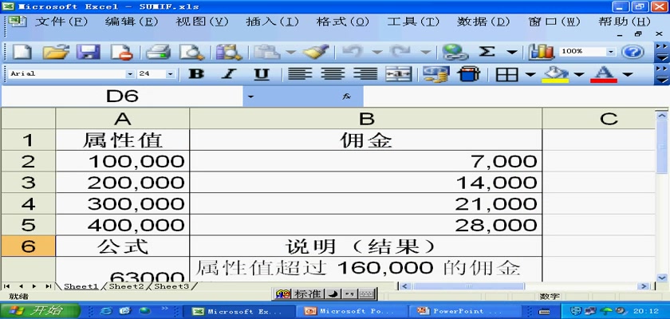This screenshot has width=670, height=319.
Task: Save the workbook using the floppy disk icon
Action: pos(88,52)
